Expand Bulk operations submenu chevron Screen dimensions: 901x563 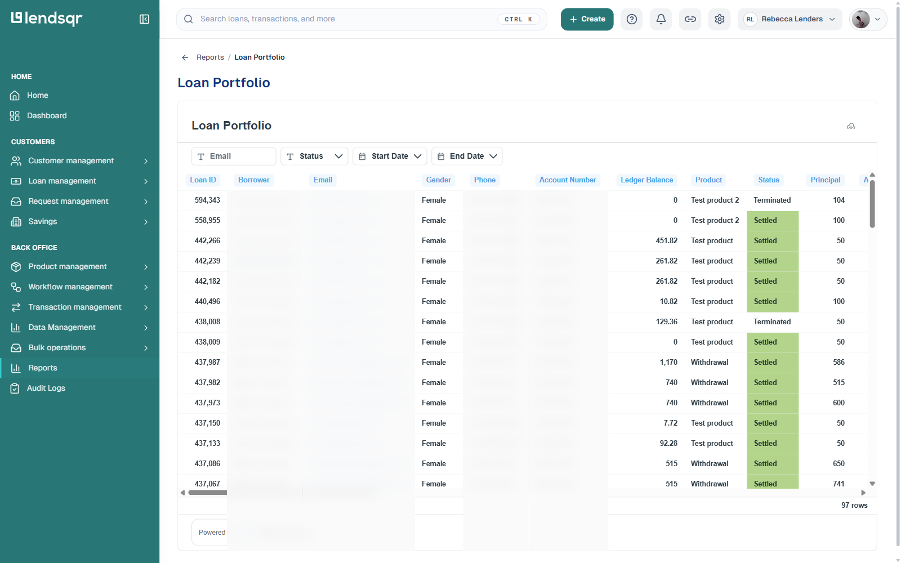coord(146,348)
